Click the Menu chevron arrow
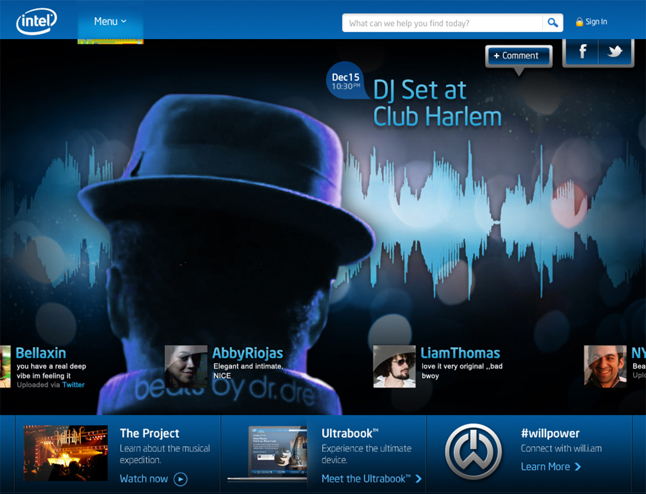This screenshot has height=494, width=646. 124,22
